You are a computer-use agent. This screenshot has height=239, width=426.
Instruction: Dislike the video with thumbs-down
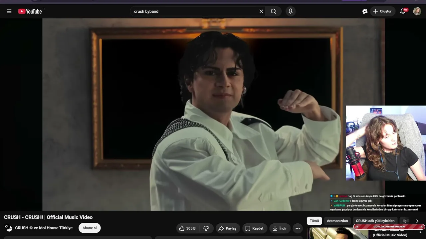pyautogui.click(x=206, y=228)
